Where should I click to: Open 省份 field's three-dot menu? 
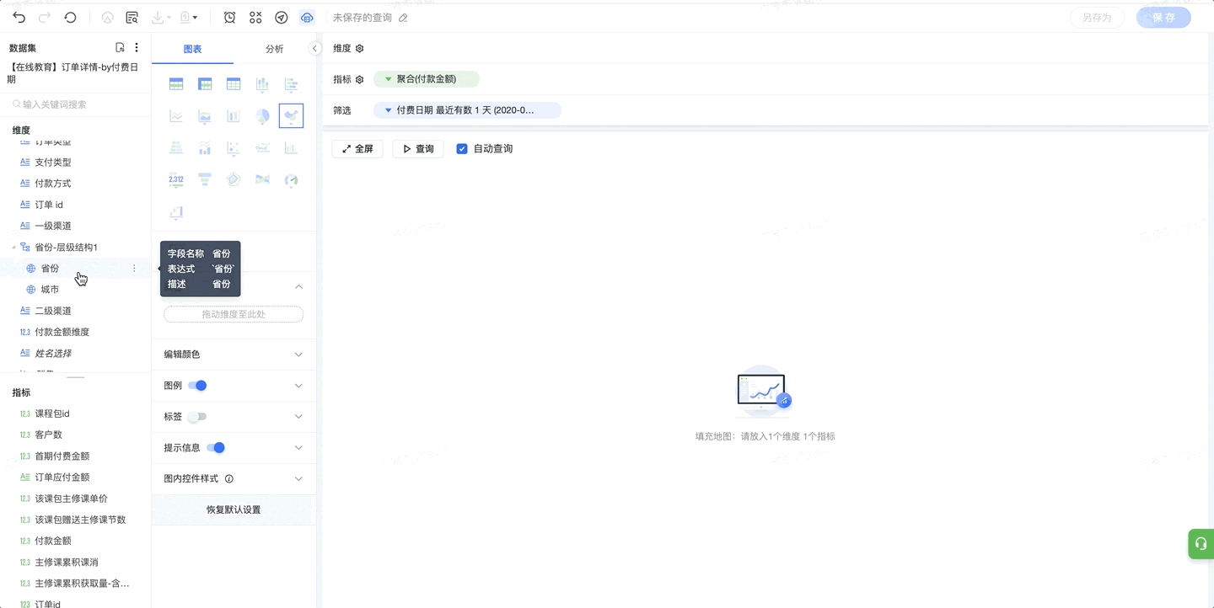coord(134,269)
